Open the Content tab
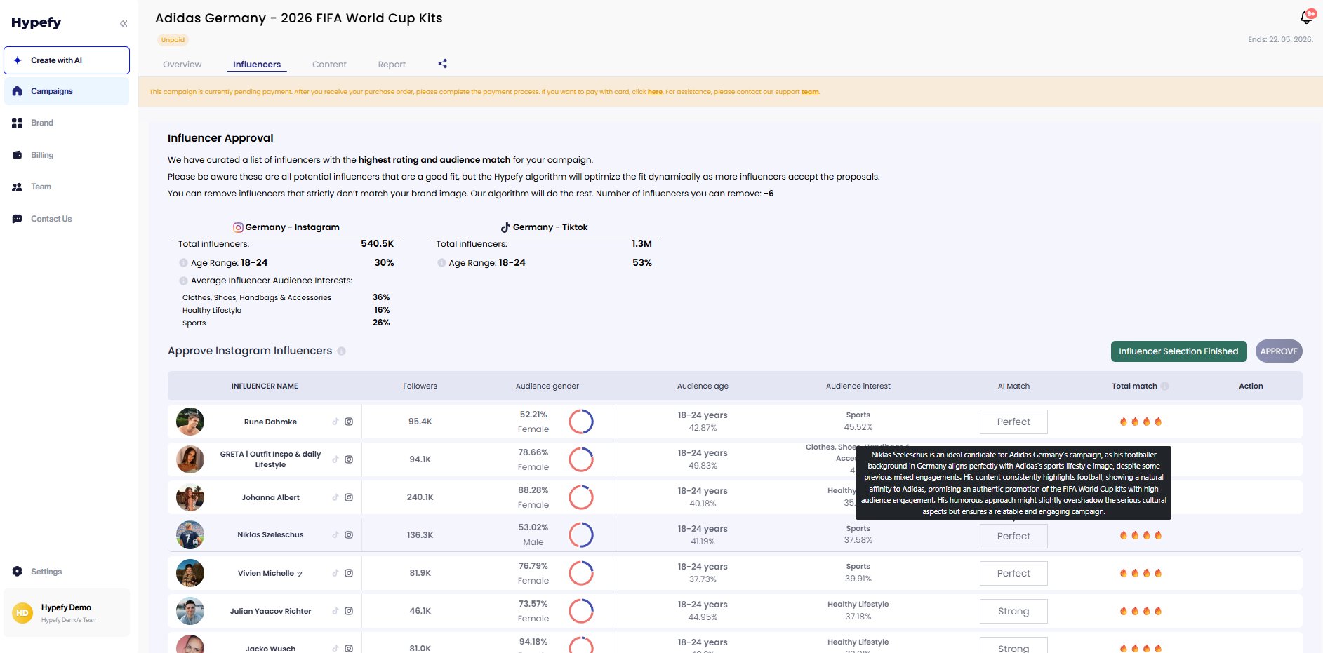This screenshot has width=1323, height=653. (x=329, y=65)
